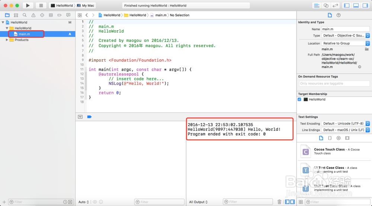Add new file with plus button
Image resolution: width=372 pixels, height=206 pixels.
coord(4,202)
